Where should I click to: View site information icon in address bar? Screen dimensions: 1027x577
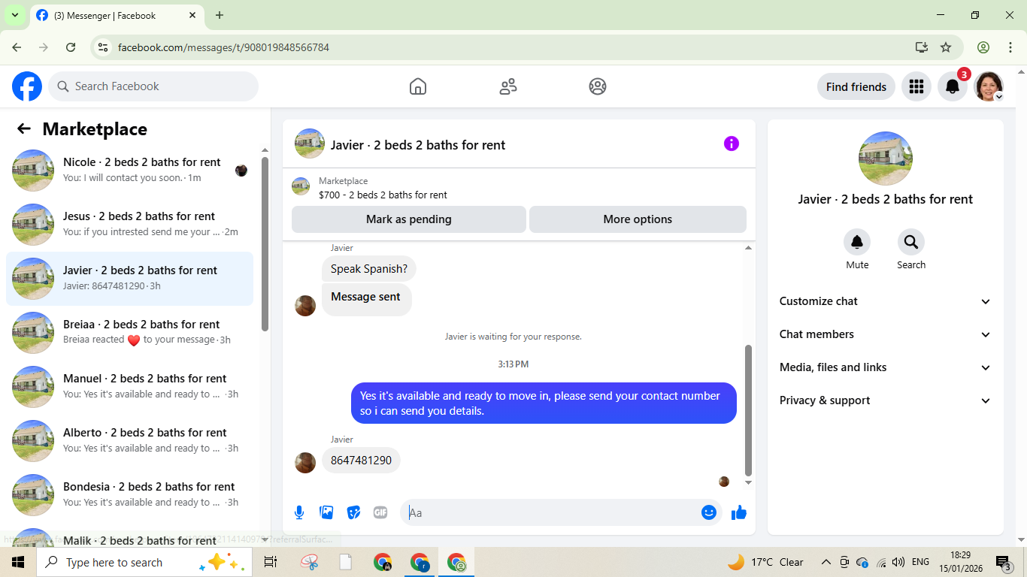coord(104,47)
